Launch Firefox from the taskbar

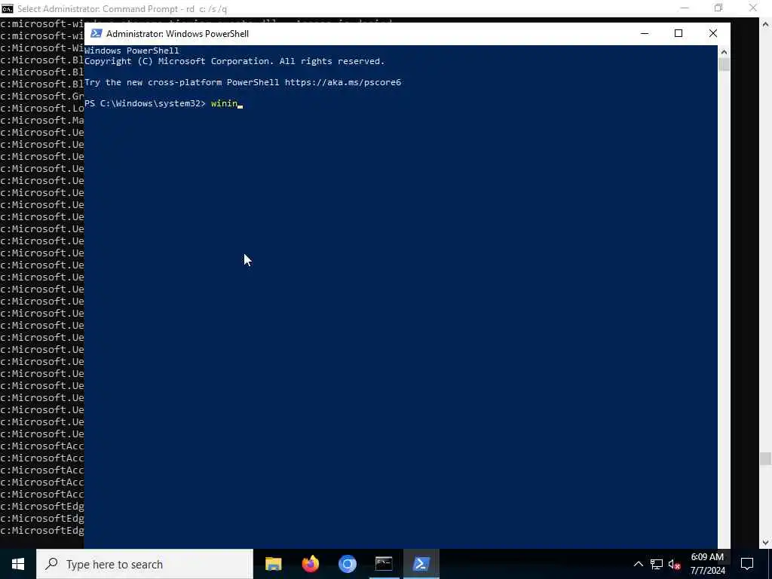[x=310, y=564]
